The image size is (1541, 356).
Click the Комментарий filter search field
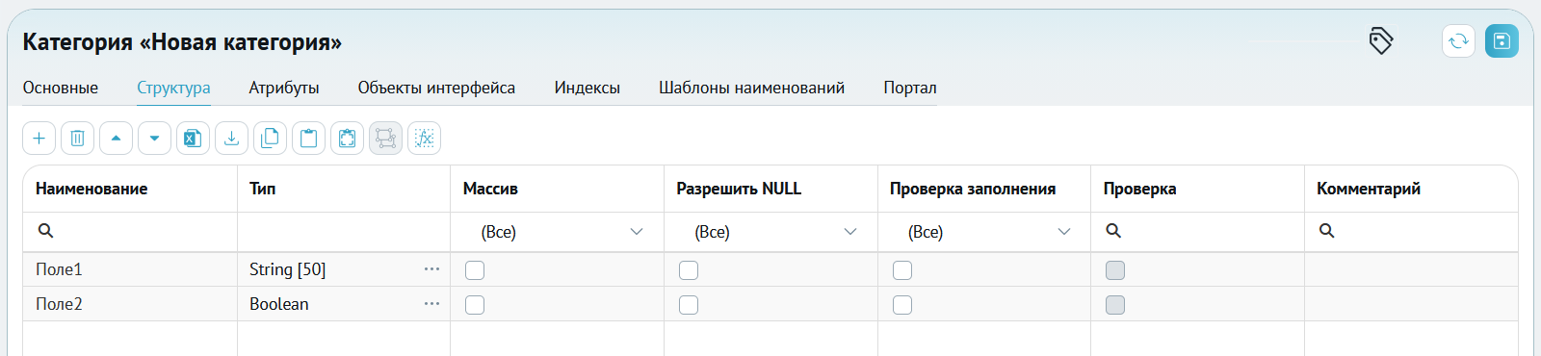click(x=1412, y=231)
